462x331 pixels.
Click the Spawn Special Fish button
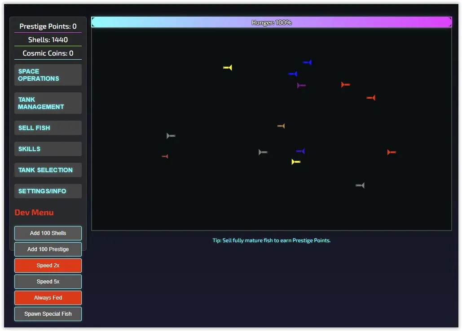pos(48,314)
